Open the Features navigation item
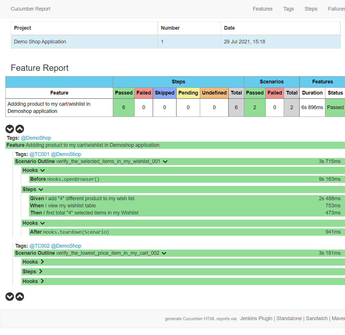This screenshot has height=335, width=345. coord(262,9)
